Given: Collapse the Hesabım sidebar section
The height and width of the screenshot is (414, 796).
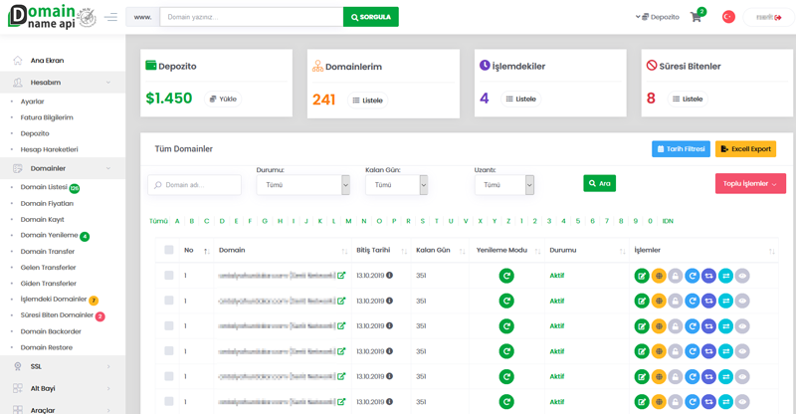Looking at the screenshot, I should pyautogui.click(x=63, y=83).
